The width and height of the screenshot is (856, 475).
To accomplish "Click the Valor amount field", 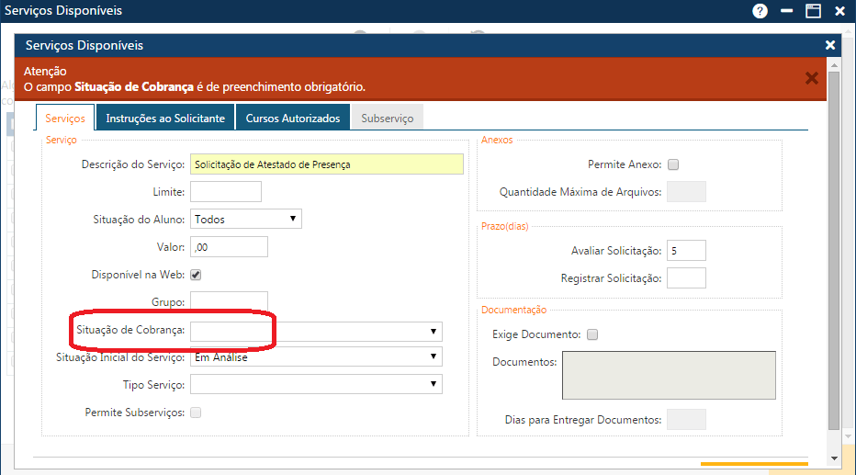I will [229, 246].
